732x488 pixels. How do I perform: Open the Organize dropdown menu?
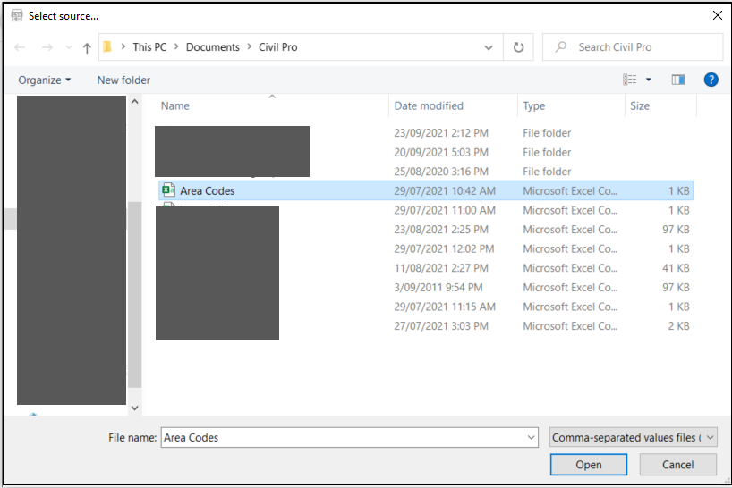click(x=45, y=80)
